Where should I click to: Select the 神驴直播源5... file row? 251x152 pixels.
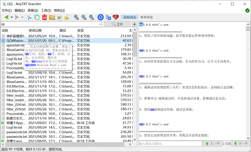(x=67, y=36)
